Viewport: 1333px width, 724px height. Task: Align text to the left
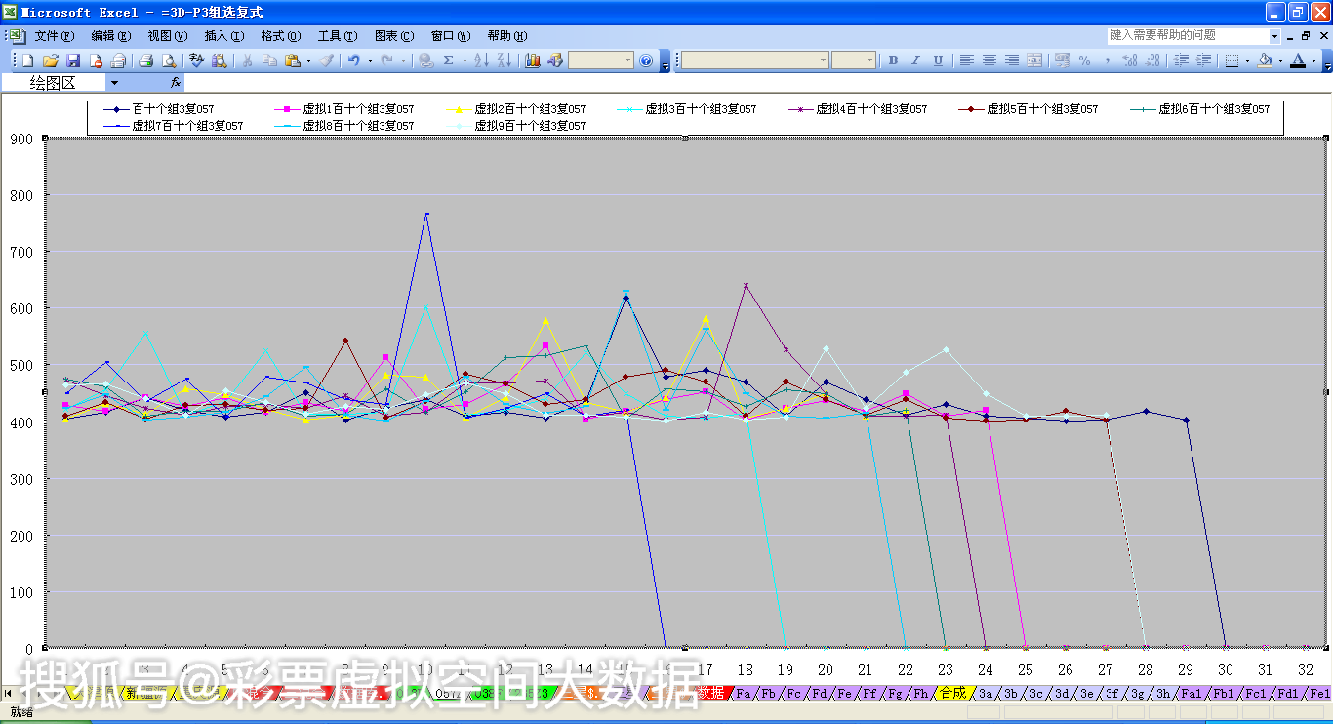966,60
